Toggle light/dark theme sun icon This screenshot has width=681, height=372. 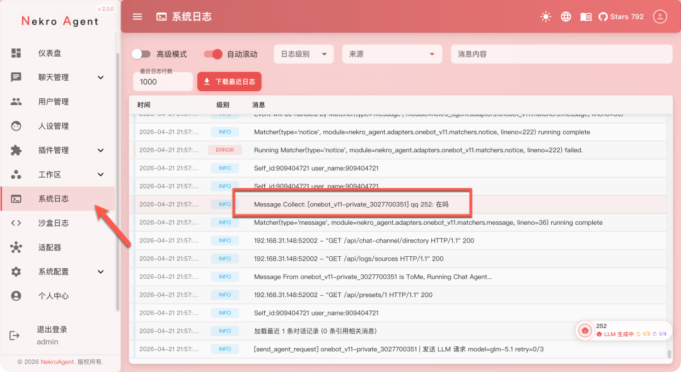point(546,17)
